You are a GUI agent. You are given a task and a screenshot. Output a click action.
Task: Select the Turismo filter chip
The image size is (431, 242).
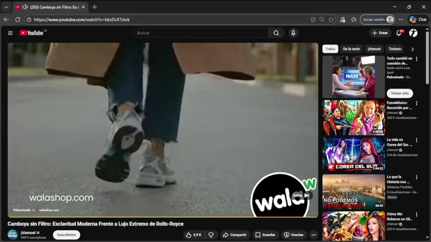coord(395,49)
